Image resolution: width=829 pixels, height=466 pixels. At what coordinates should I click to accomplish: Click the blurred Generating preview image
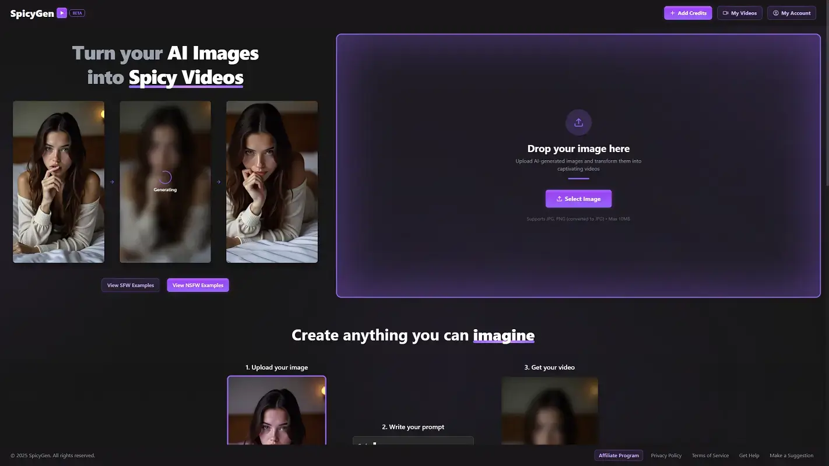165,182
